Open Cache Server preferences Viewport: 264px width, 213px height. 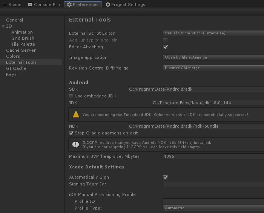tap(21, 50)
